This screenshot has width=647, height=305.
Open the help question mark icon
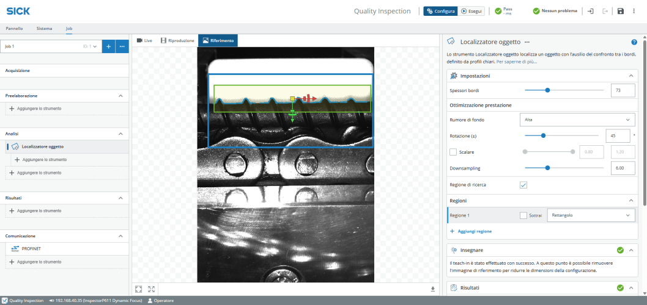[x=634, y=42]
